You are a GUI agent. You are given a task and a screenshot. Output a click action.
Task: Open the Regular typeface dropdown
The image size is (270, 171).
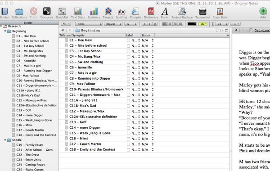(113, 24)
